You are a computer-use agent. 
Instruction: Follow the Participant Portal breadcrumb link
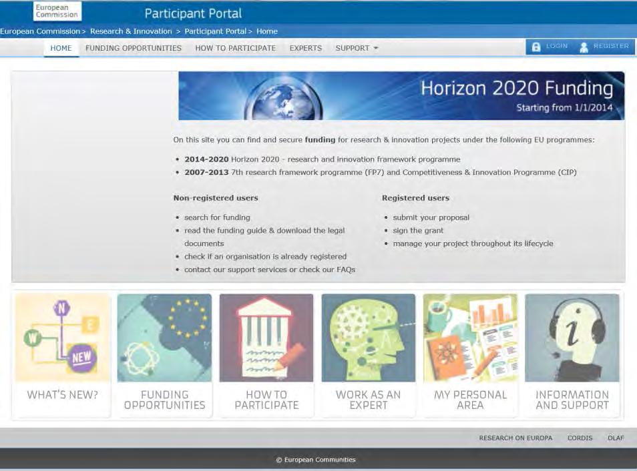coord(215,31)
